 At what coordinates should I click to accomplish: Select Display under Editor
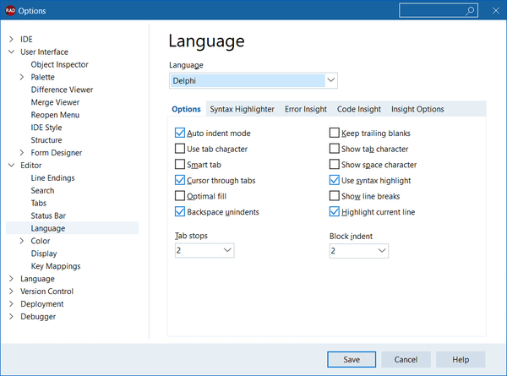point(44,253)
